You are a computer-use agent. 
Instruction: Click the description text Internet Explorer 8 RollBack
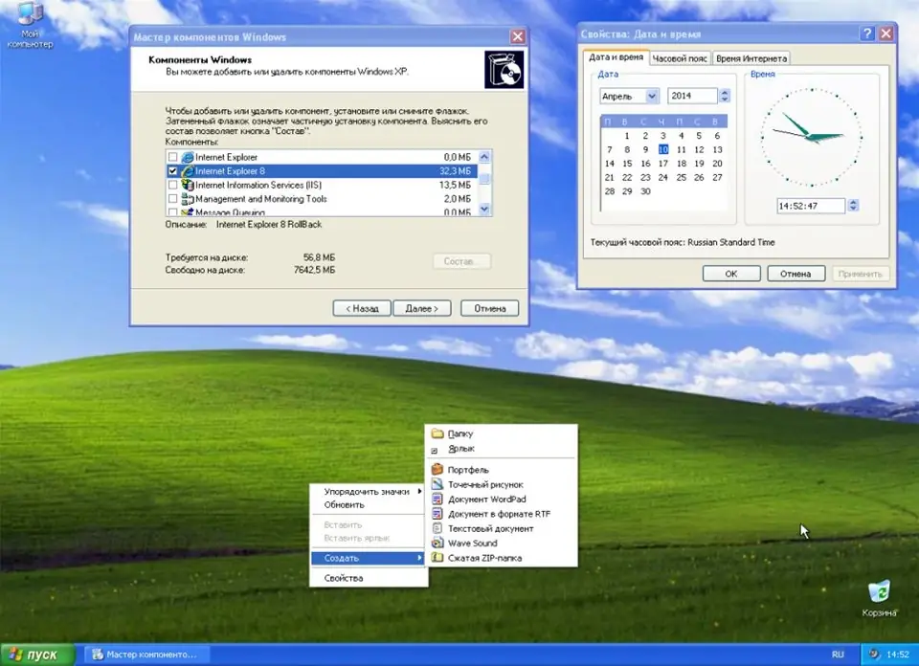(269, 224)
